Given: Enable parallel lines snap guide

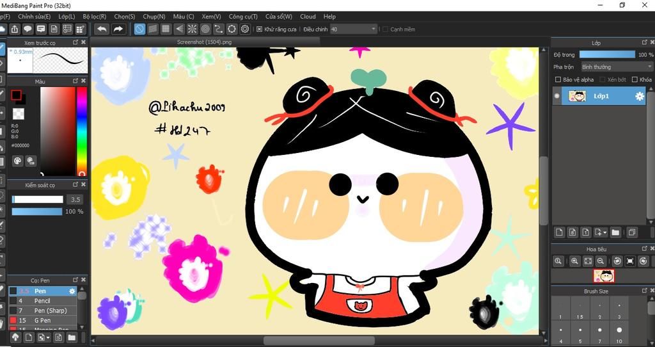Looking at the screenshot, I should coord(153,29).
